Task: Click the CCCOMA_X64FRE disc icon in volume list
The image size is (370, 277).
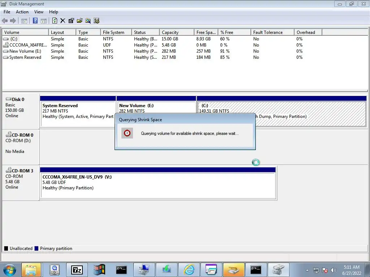Action: coord(6,45)
